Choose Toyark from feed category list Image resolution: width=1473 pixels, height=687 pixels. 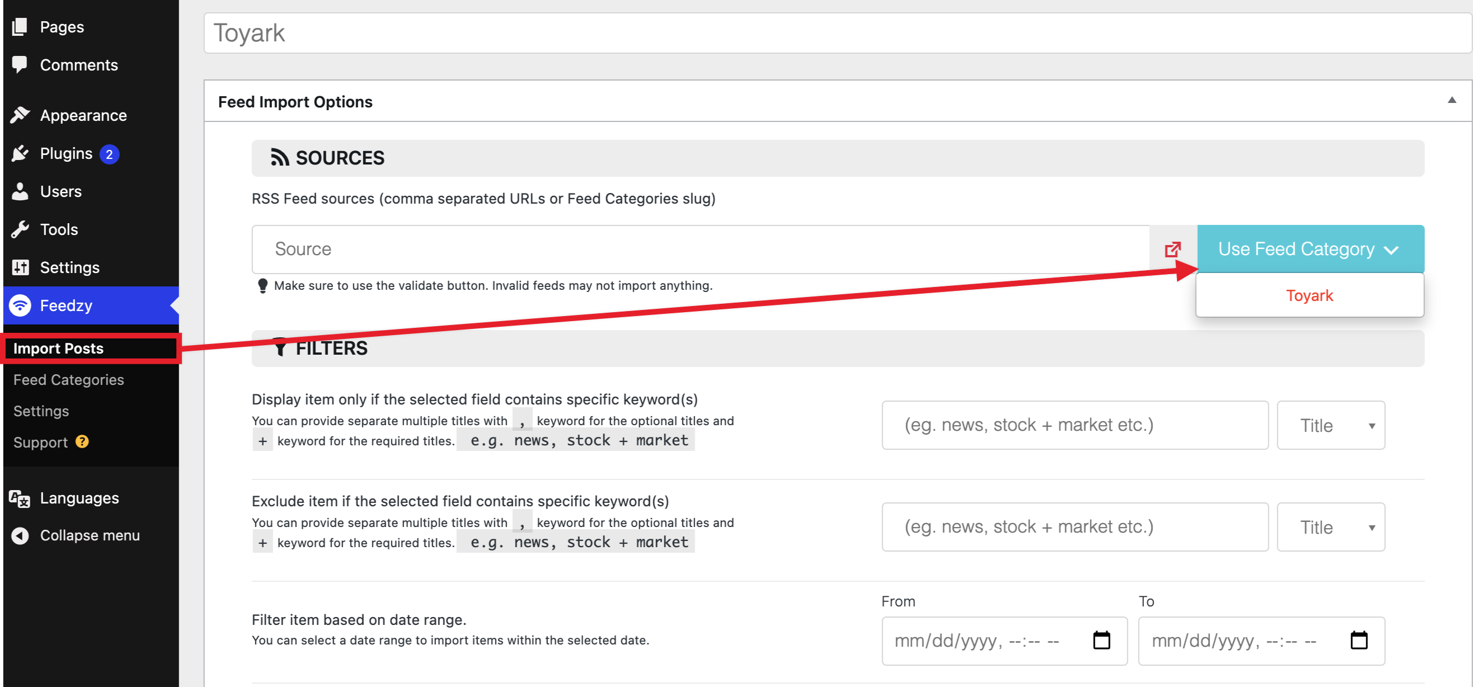pyautogui.click(x=1309, y=295)
